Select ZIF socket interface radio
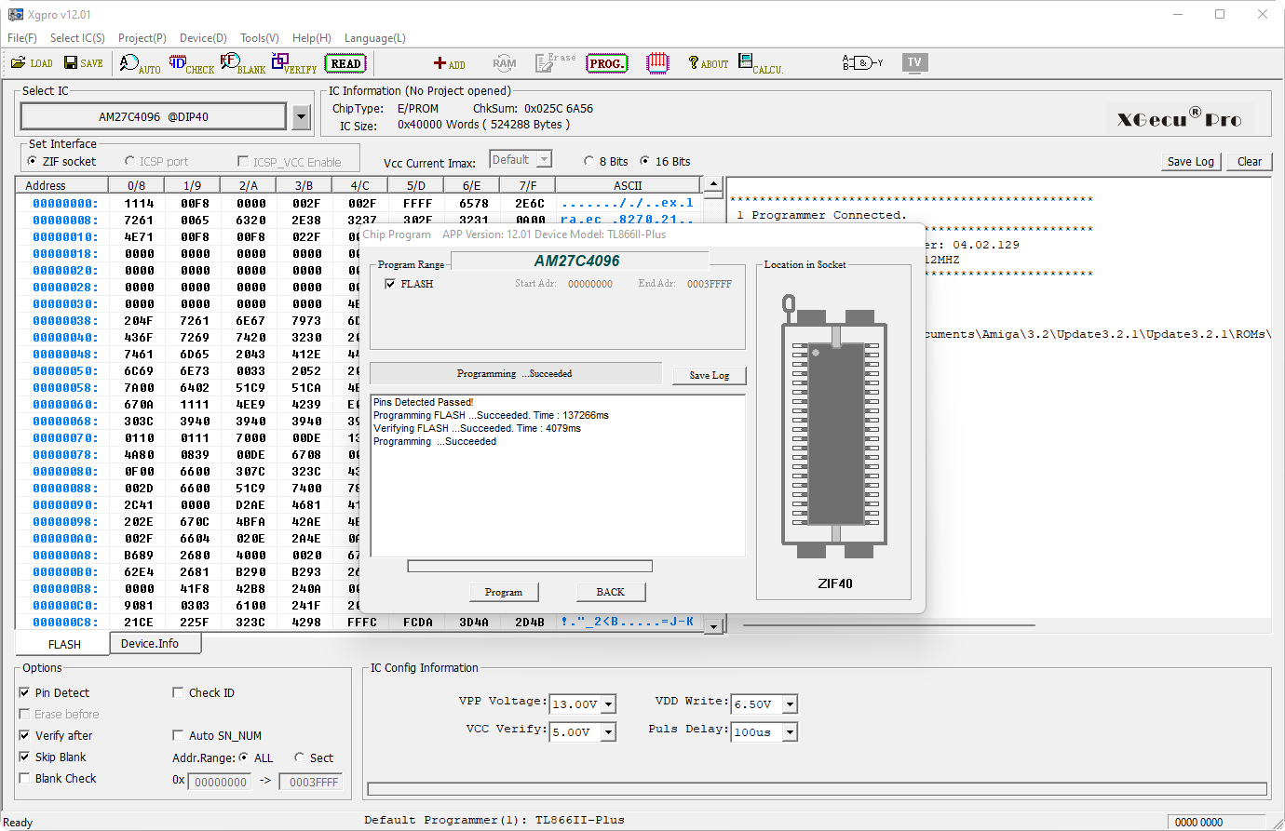 (34, 161)
